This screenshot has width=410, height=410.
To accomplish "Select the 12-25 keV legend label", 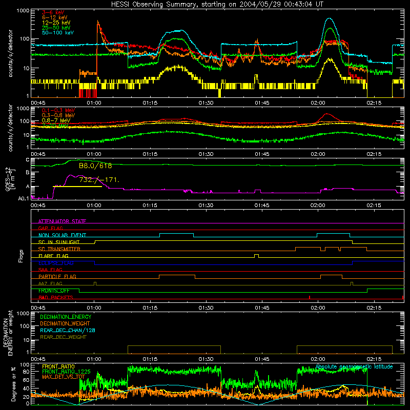I will click(56, 23).
